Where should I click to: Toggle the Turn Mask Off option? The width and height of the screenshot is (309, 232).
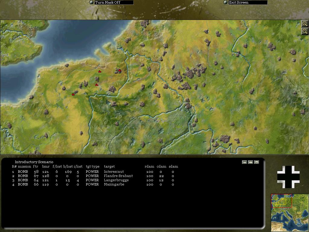coord(111,2)
